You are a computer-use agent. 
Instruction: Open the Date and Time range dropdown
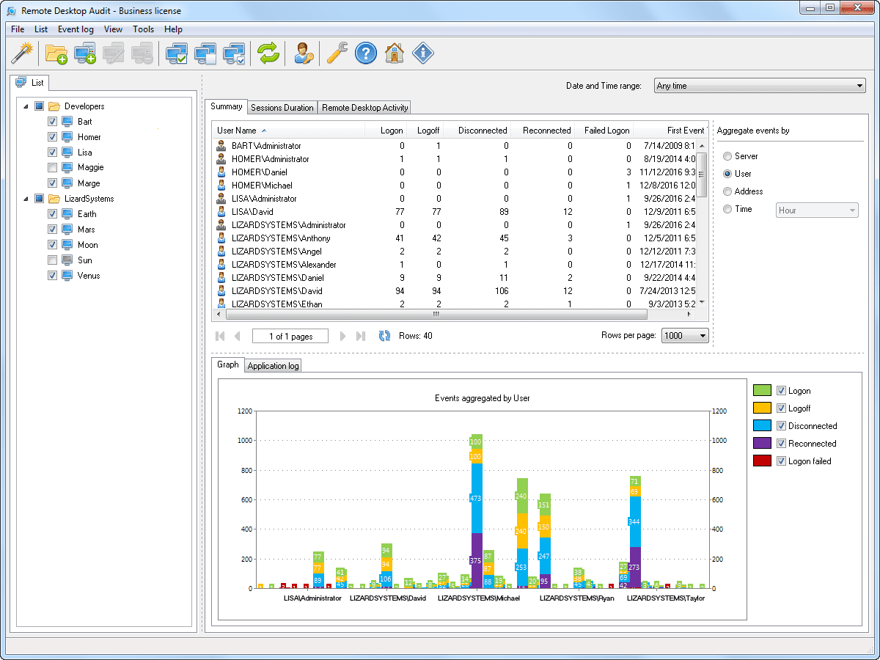759,86
